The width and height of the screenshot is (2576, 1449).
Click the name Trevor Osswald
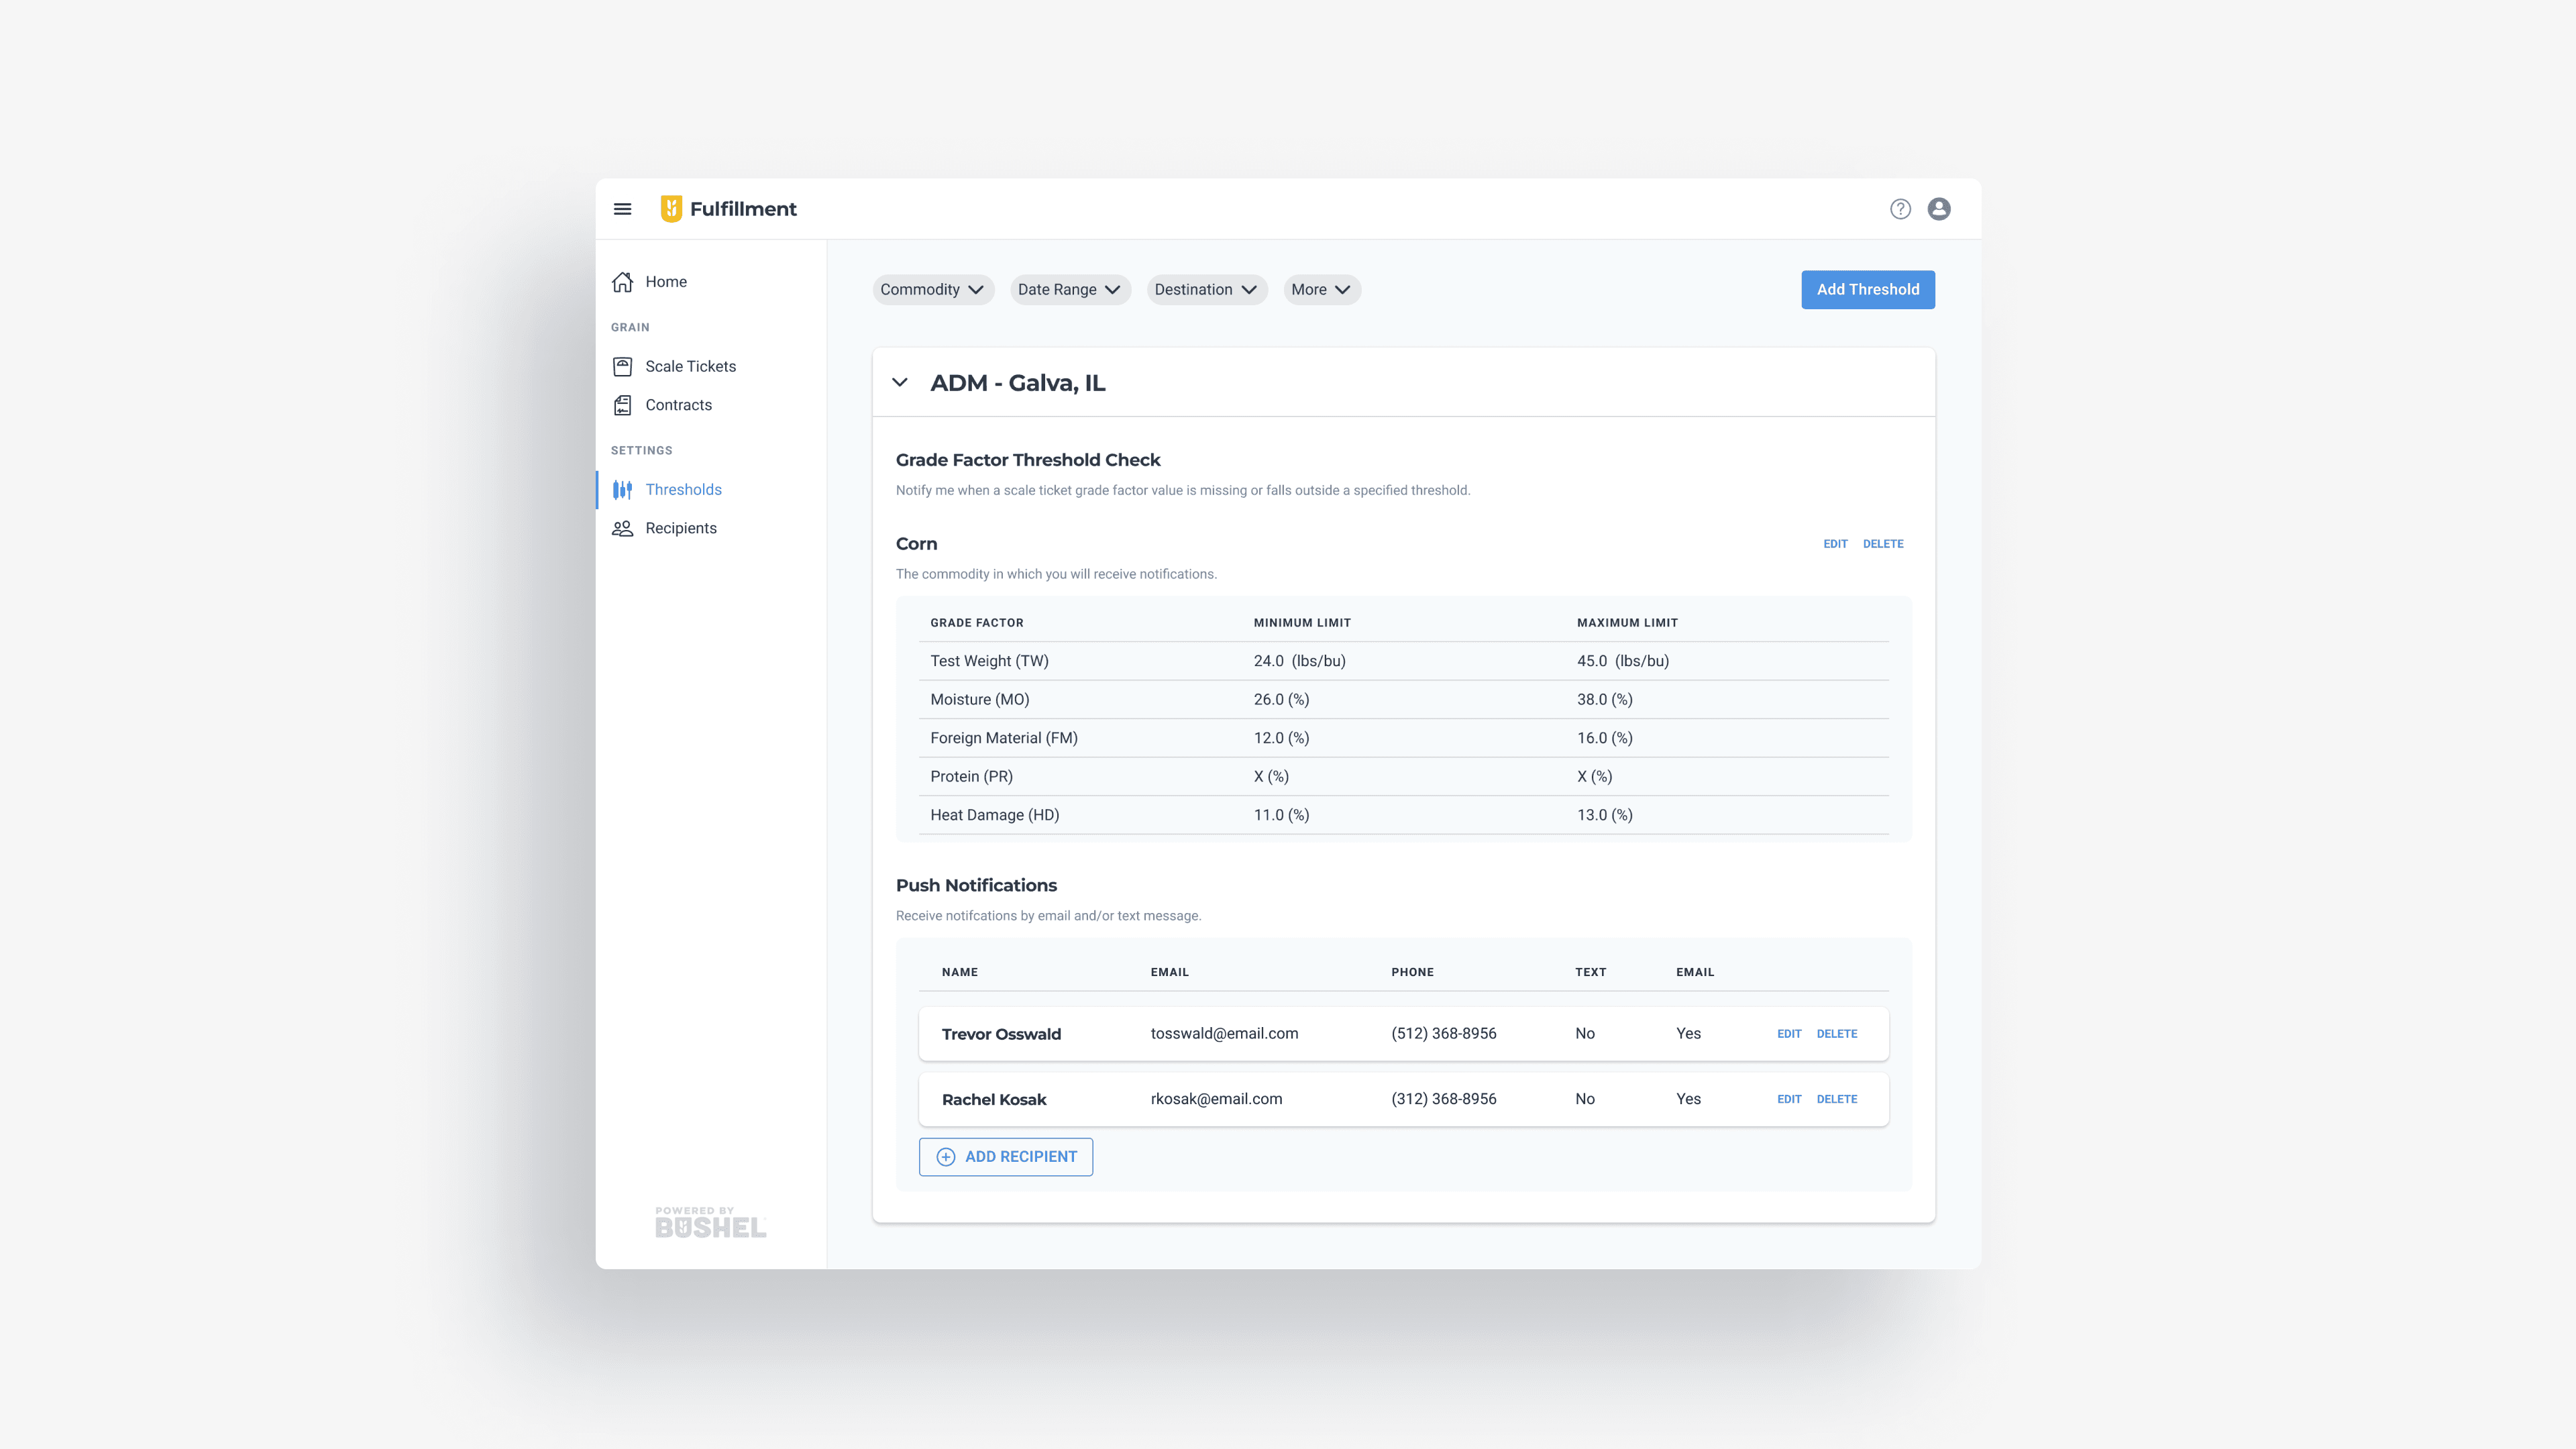(x=1001, y=1034)
